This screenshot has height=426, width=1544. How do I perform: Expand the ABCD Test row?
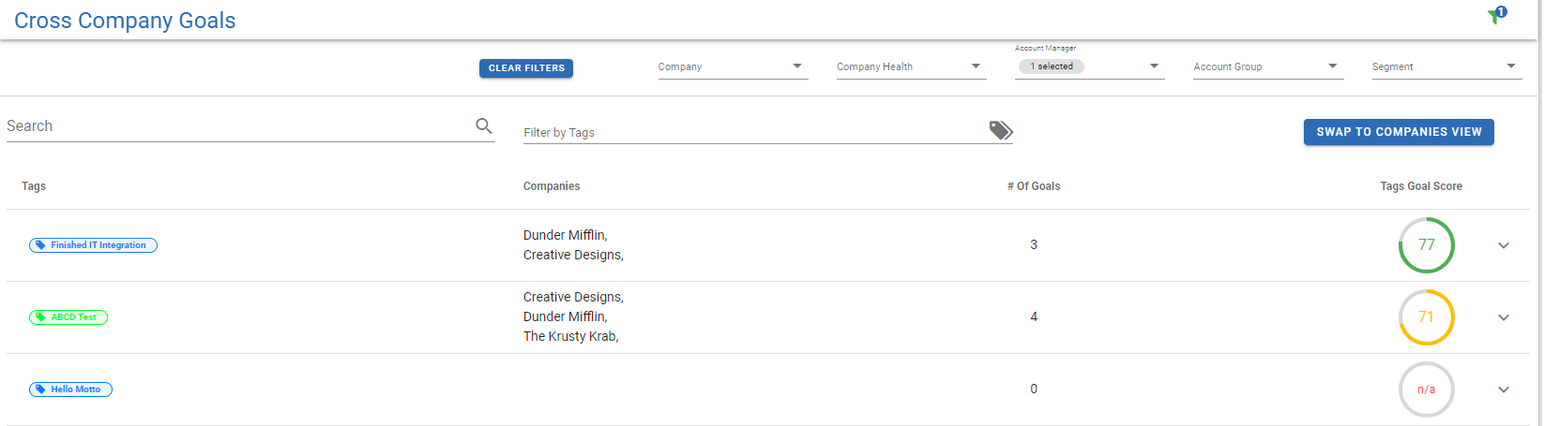click(x=1504, y=317)
